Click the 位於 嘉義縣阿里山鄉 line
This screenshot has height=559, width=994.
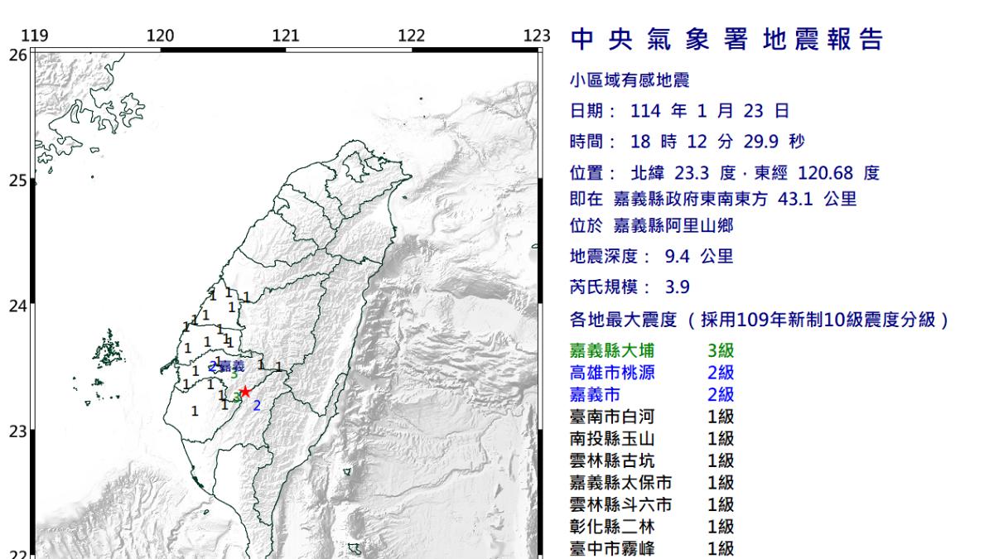tap(653, 225)
